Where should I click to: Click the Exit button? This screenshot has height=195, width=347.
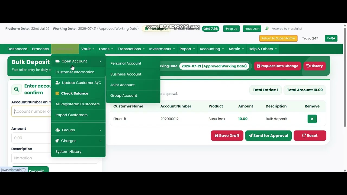tap(331, 38)
